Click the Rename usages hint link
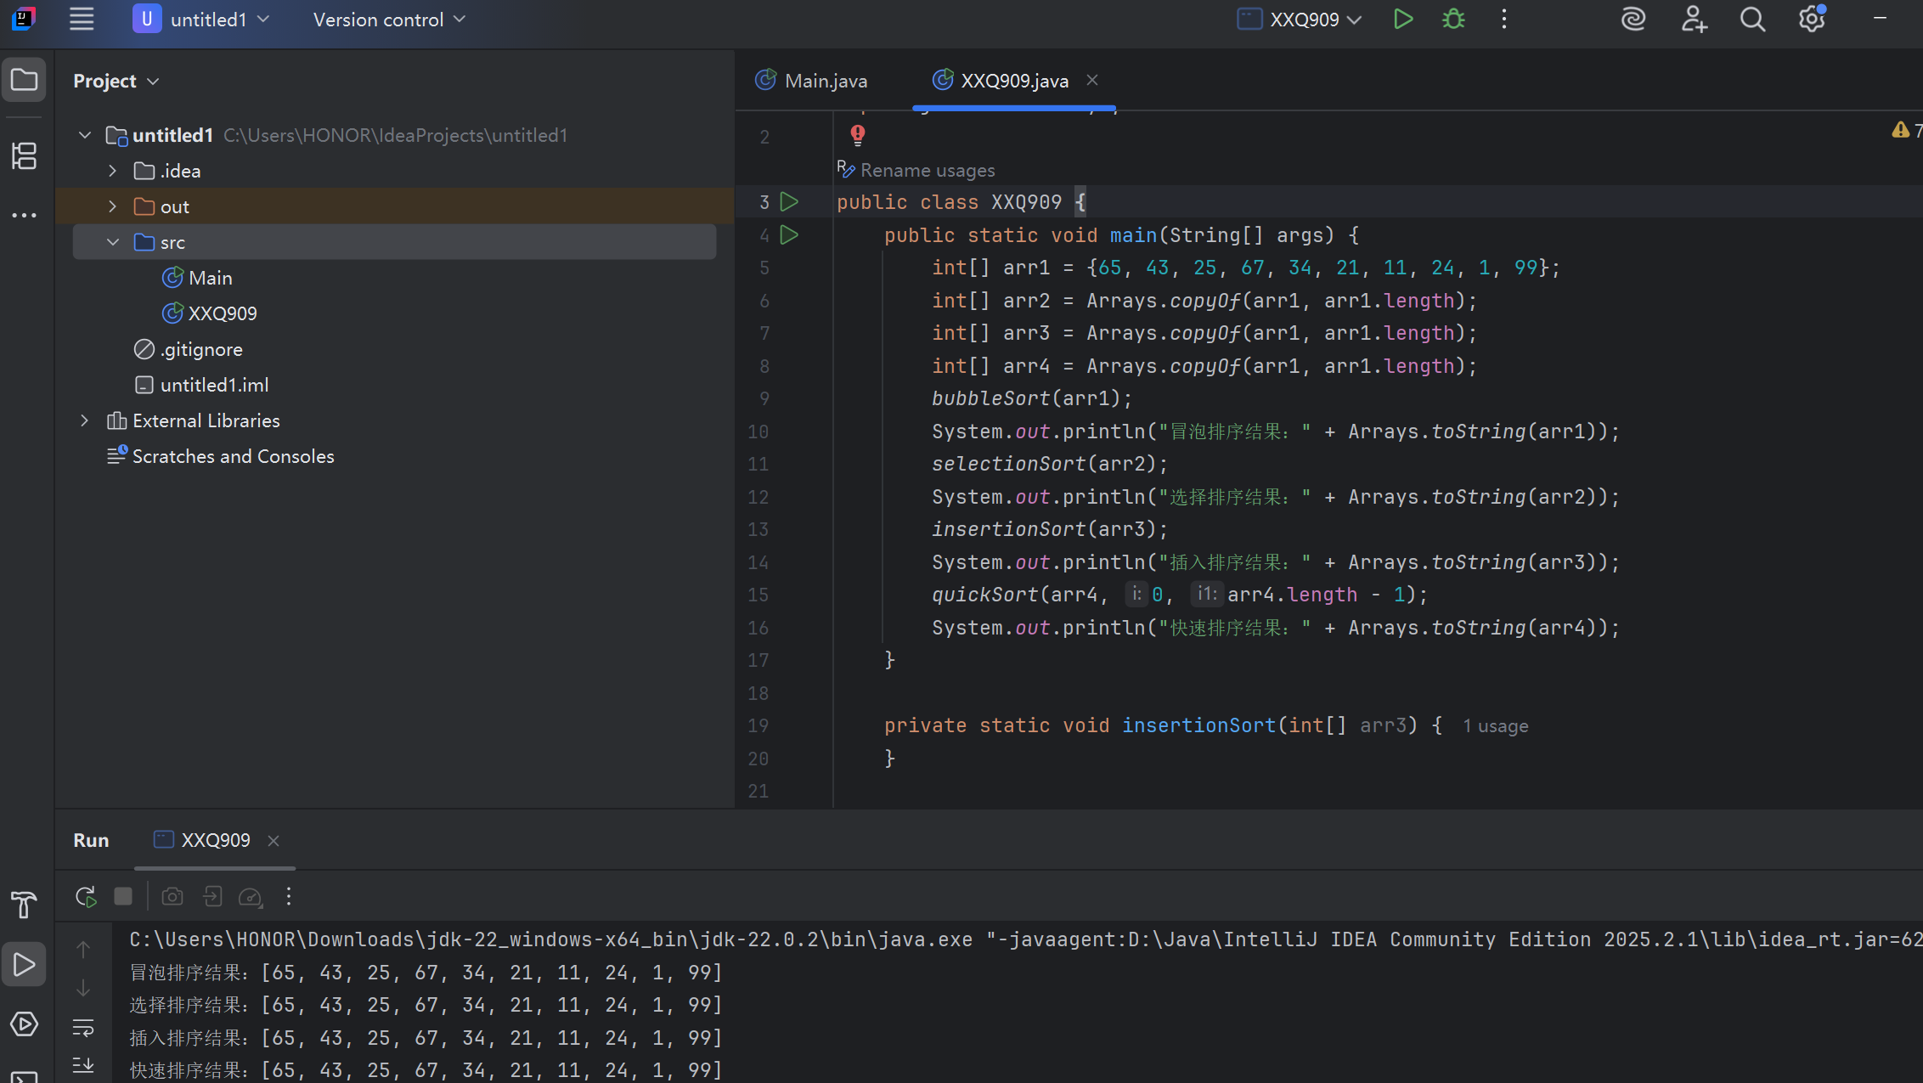This screenshot has width=1923, height=1083. (927, 170)
